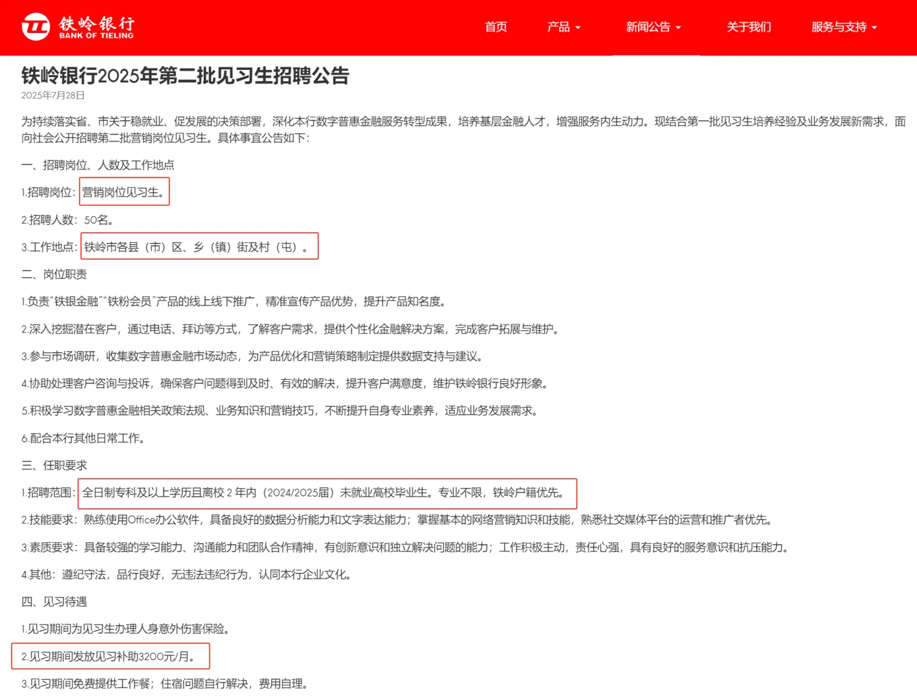Click the line starting 1.招聘范围
Image resolution: width=917 pixels, height=699 pixels.
pos(295,493)
